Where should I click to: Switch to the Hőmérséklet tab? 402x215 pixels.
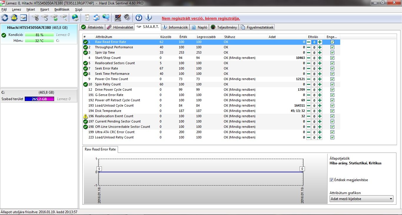click(120, 27)
